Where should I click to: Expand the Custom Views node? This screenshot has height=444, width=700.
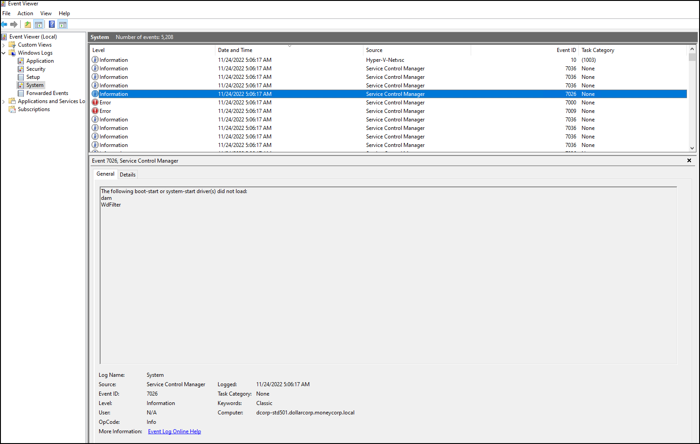tap(4, 44)
